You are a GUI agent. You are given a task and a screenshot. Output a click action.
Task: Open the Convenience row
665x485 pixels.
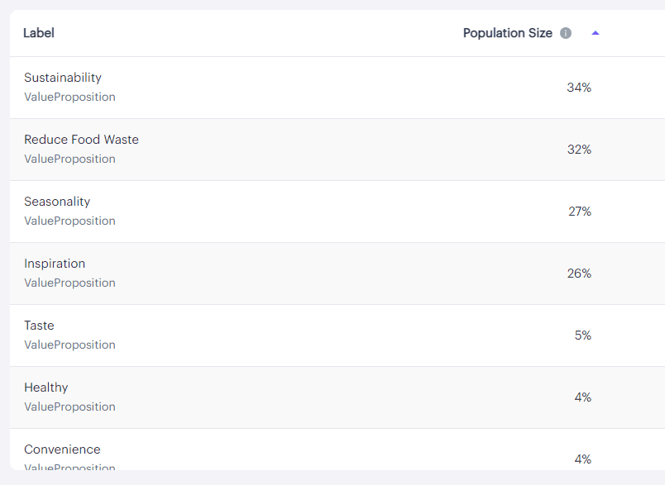337,449
